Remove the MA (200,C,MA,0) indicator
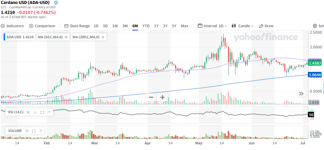This screenshot has height=150, width=324. pyautogui.click(x=103, y=37)
